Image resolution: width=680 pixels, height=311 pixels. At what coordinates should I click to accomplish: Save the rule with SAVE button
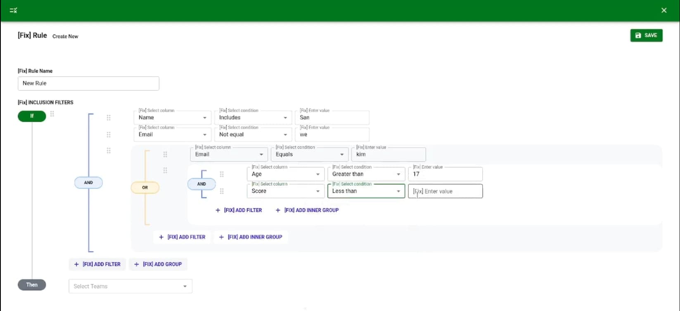pos(646,35)
